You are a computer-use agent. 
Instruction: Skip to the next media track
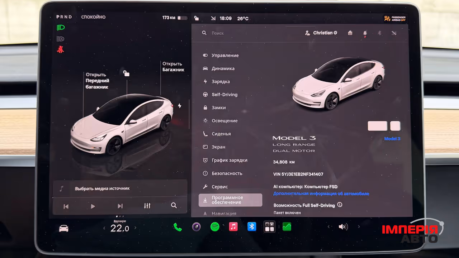coord(120,206)
